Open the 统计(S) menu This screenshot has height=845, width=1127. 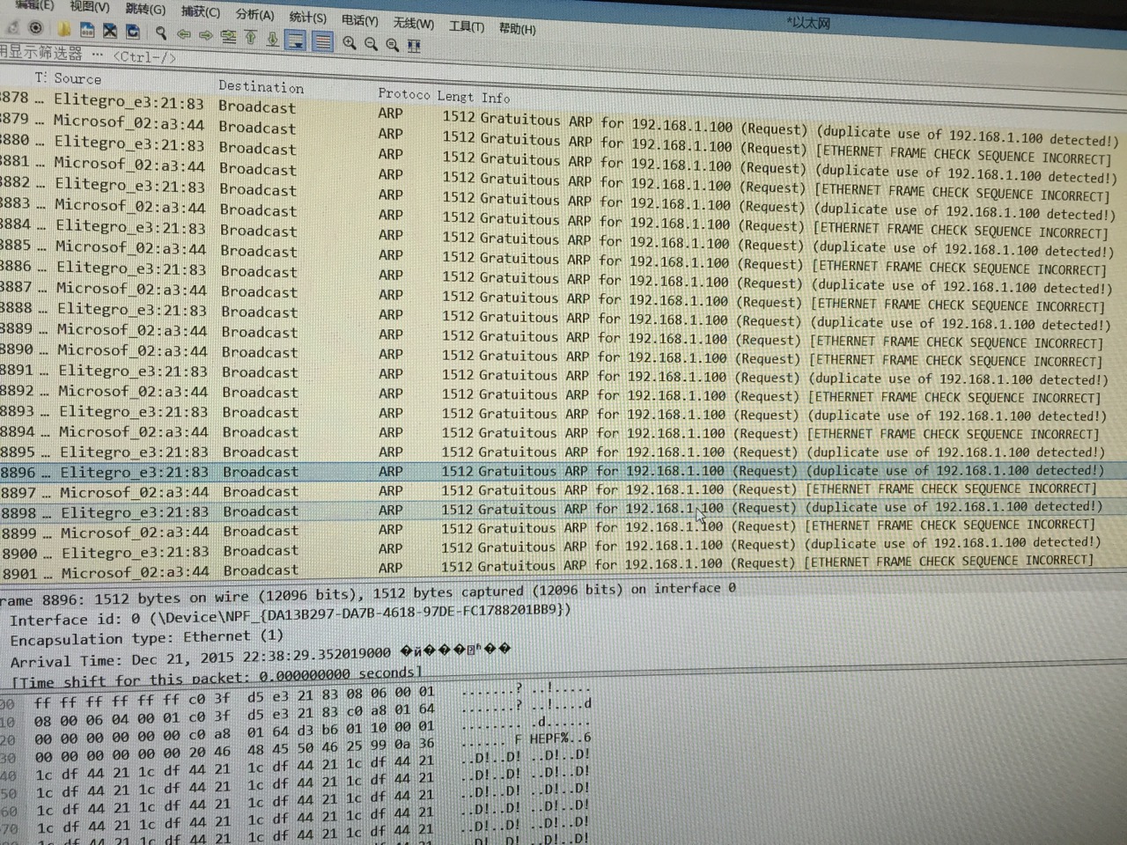pyautogui.click(x=307, y=17)
